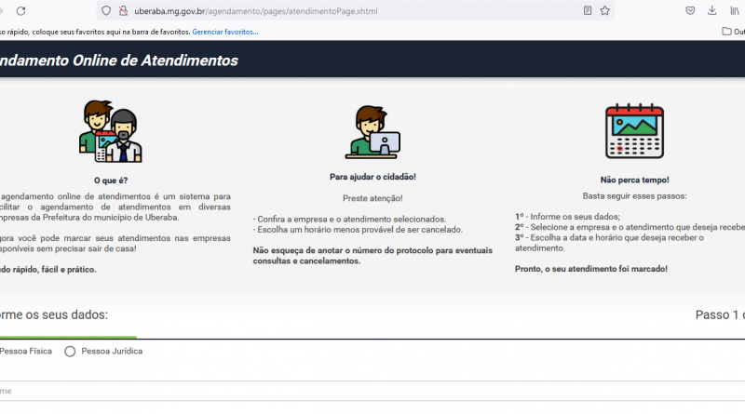The width and height of the screenshot is (745, 414).
Task: Click the Pessoa Física option label
Action: point(26,352)
